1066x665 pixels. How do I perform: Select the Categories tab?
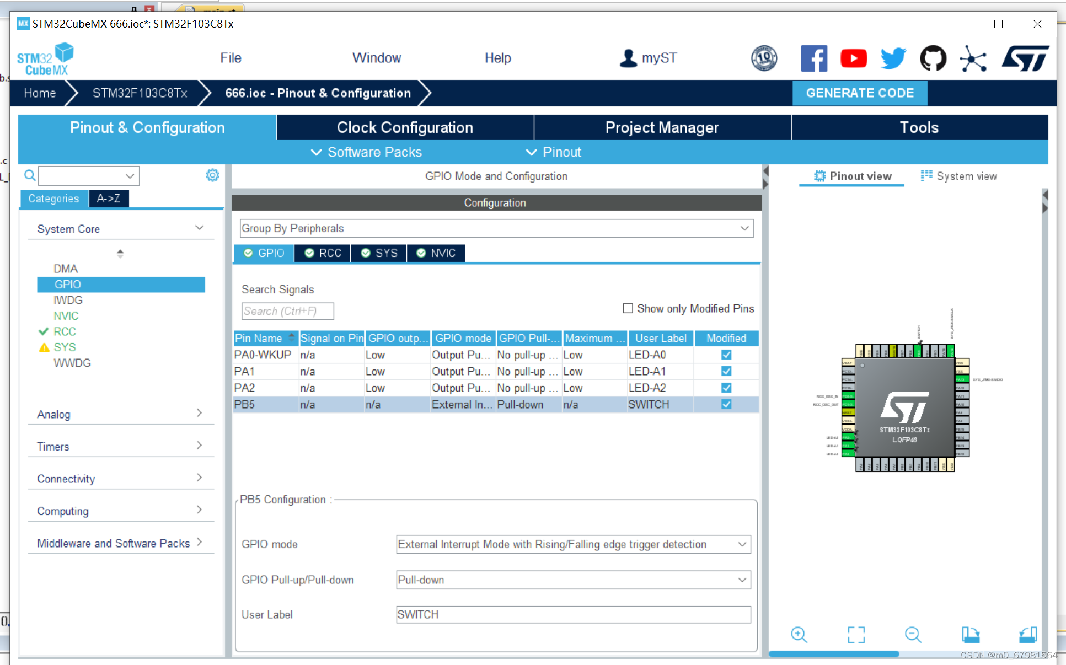(53, 199)
